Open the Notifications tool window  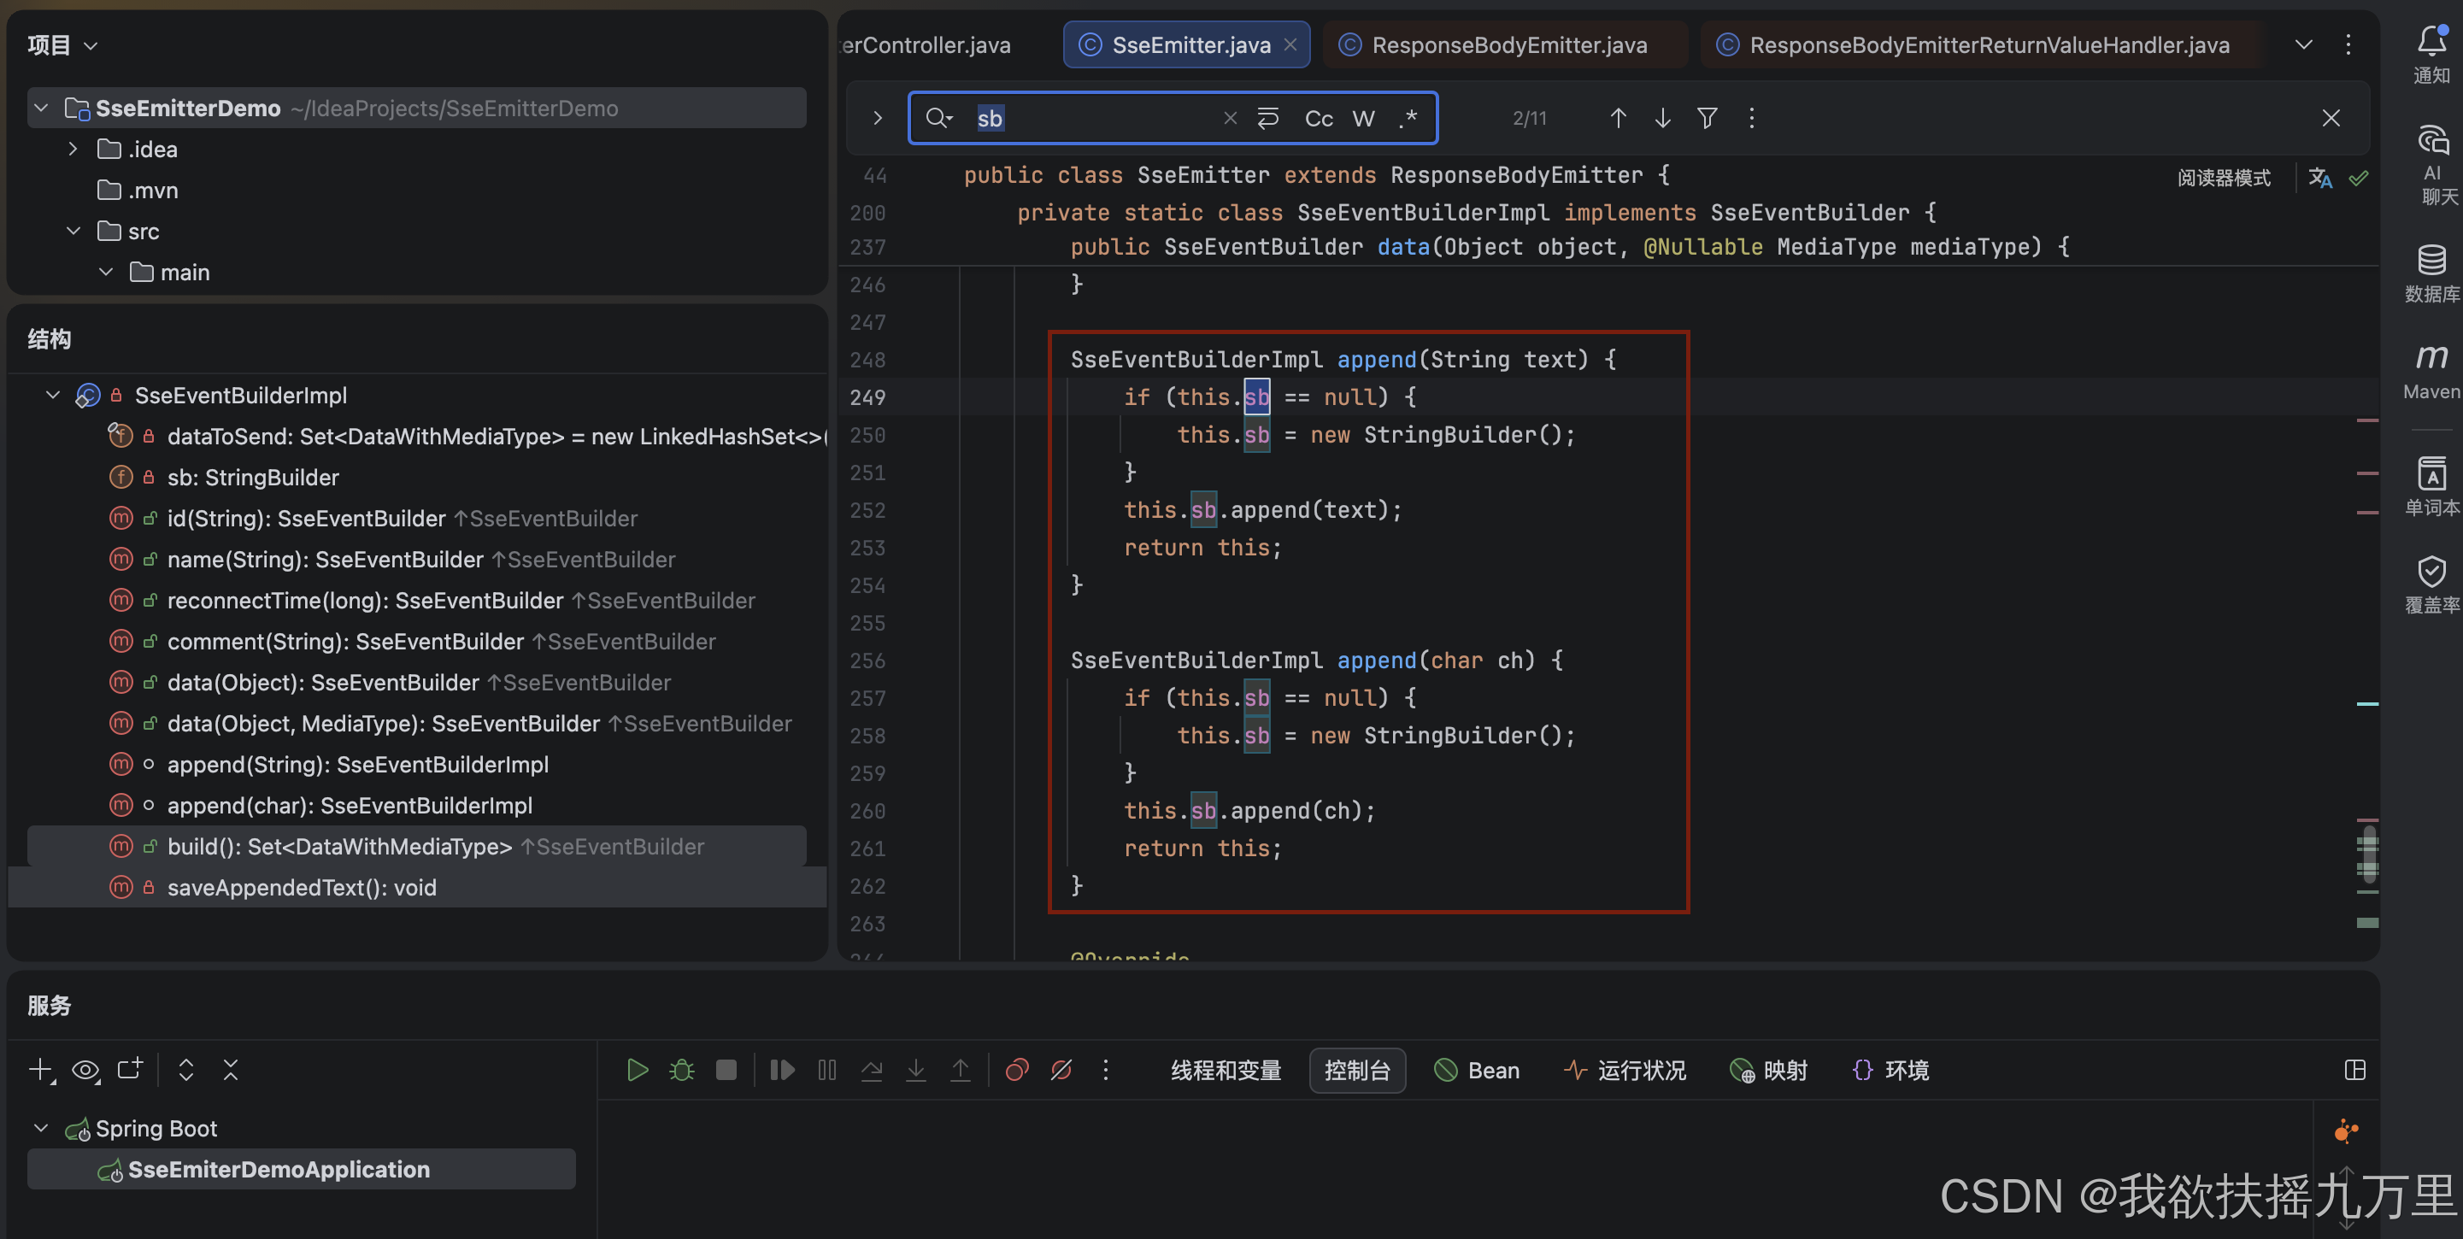(2431, 55)
